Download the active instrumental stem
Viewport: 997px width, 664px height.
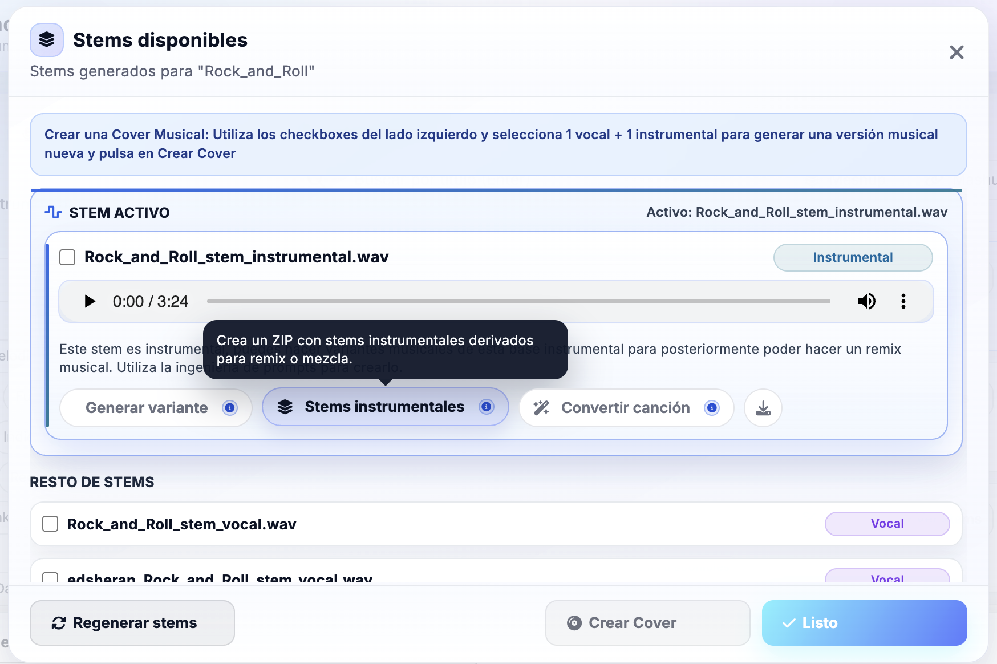point(763,408)
